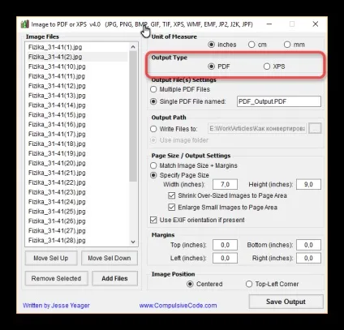Select Fizika_31-41(27).jpg in list
The image size is (344, 330).
point(77,231)
